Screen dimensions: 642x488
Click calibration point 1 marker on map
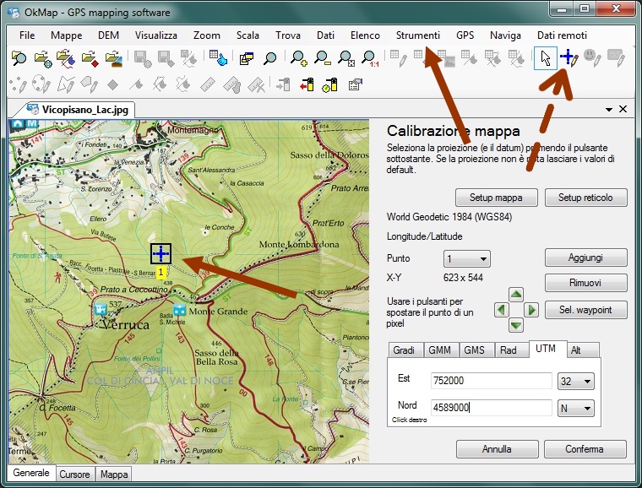tap(160, 253)
